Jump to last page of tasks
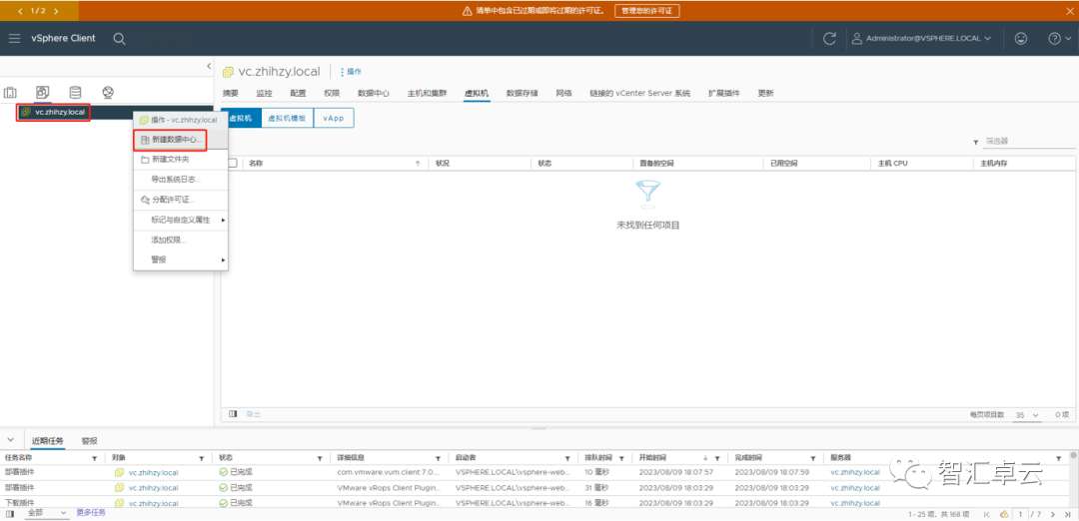Screen dimensions: 1079x521 [x=1068, y=514]
